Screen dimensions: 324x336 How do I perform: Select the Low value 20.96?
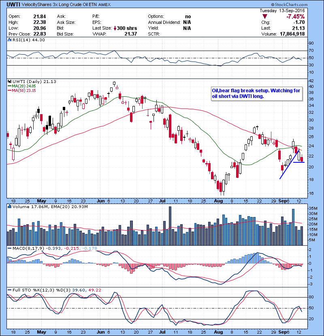39,28
